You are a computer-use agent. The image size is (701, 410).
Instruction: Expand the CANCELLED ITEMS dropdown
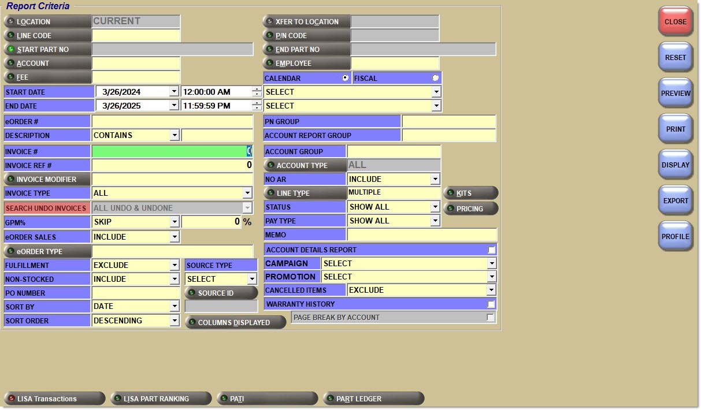click(x=491, y=290)
